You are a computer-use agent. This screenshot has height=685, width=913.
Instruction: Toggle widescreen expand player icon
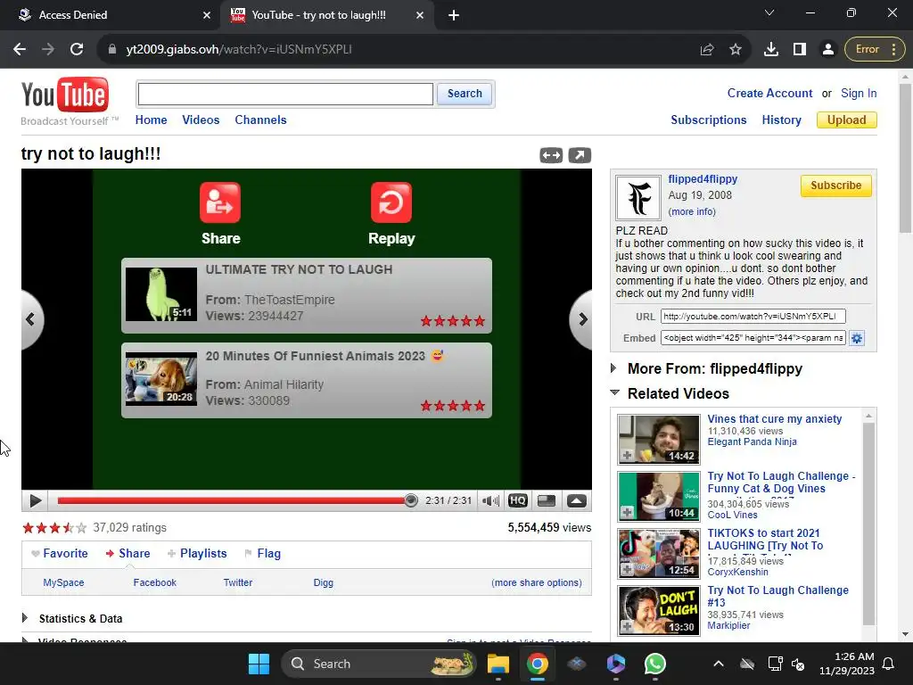coord(551,155)
